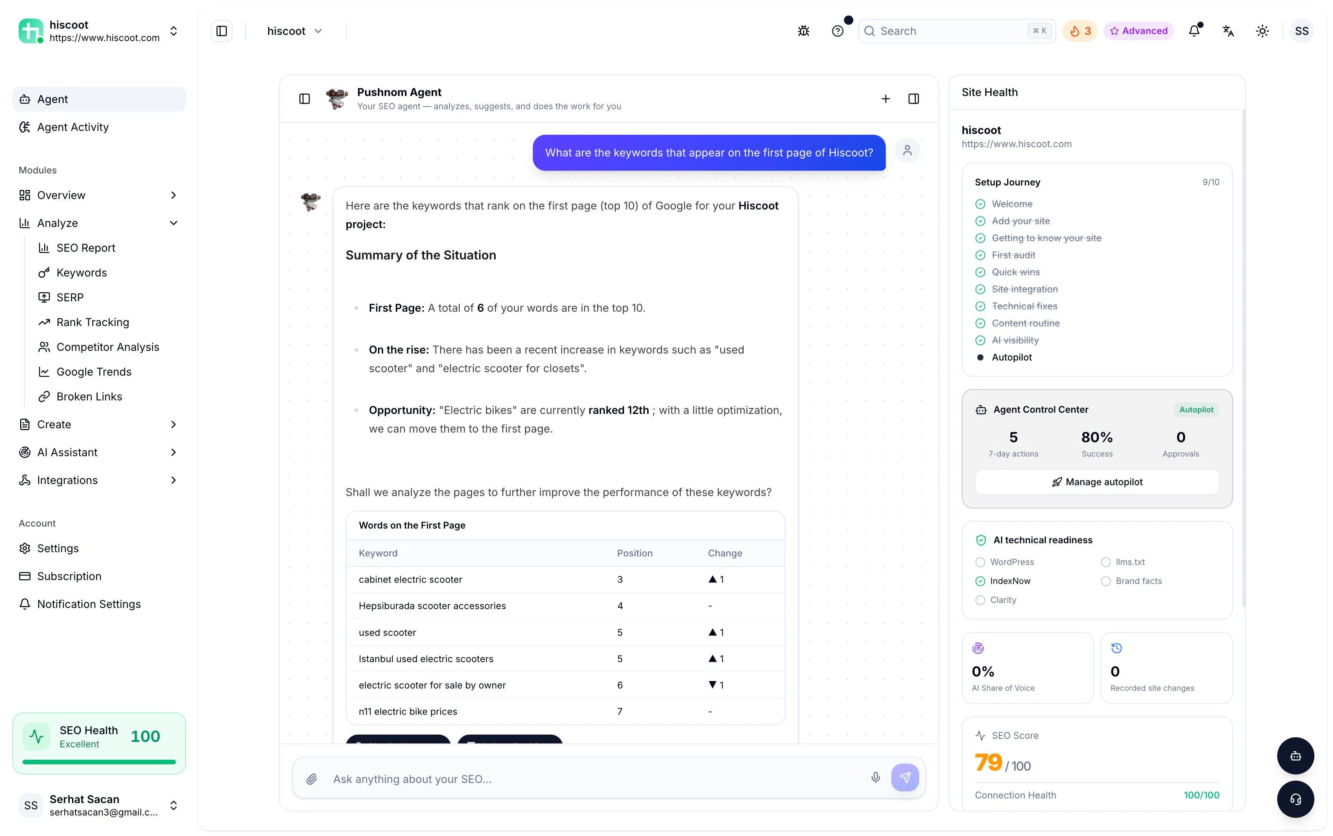Image resolution: width=1333 pixels, height=836 pixels.
Task: Click the 'cabinet electric scooter' keyword row
Action: [565, 579]
